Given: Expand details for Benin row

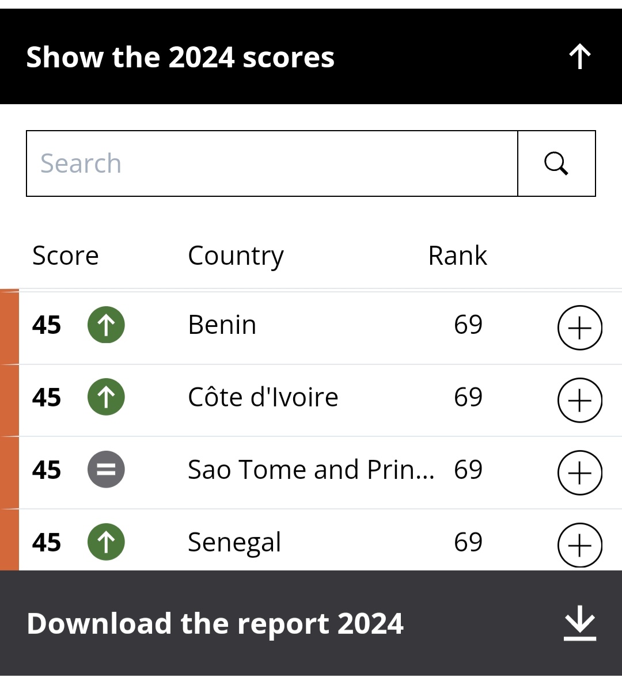Looking at the screenshot, I should click(x=580, y=328).
